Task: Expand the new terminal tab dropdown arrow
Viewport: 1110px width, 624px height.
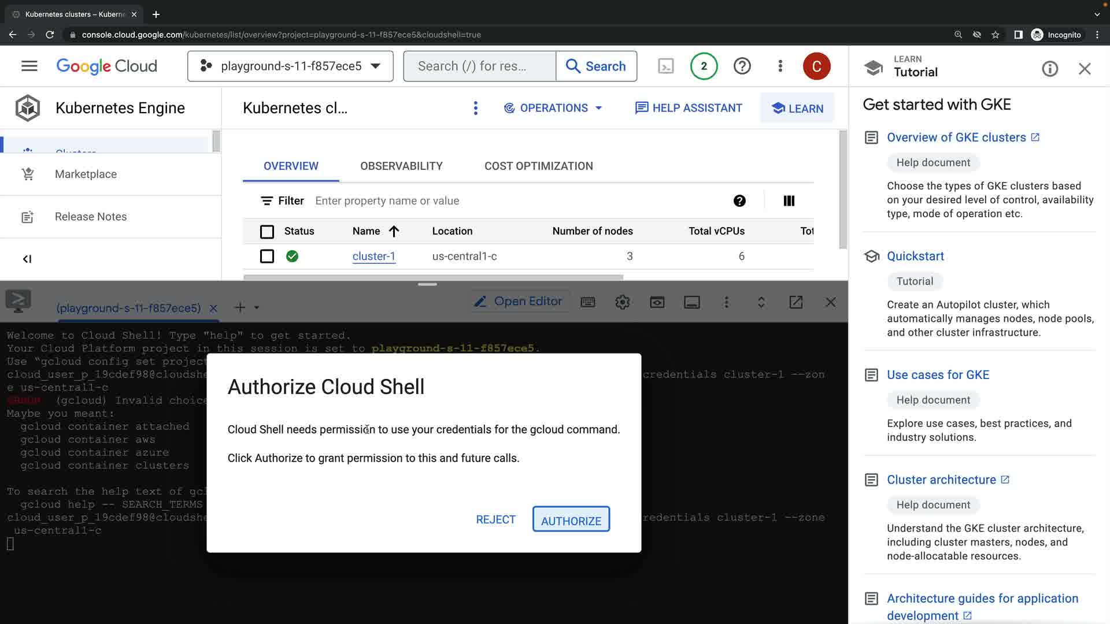Action: coord(257,308)
